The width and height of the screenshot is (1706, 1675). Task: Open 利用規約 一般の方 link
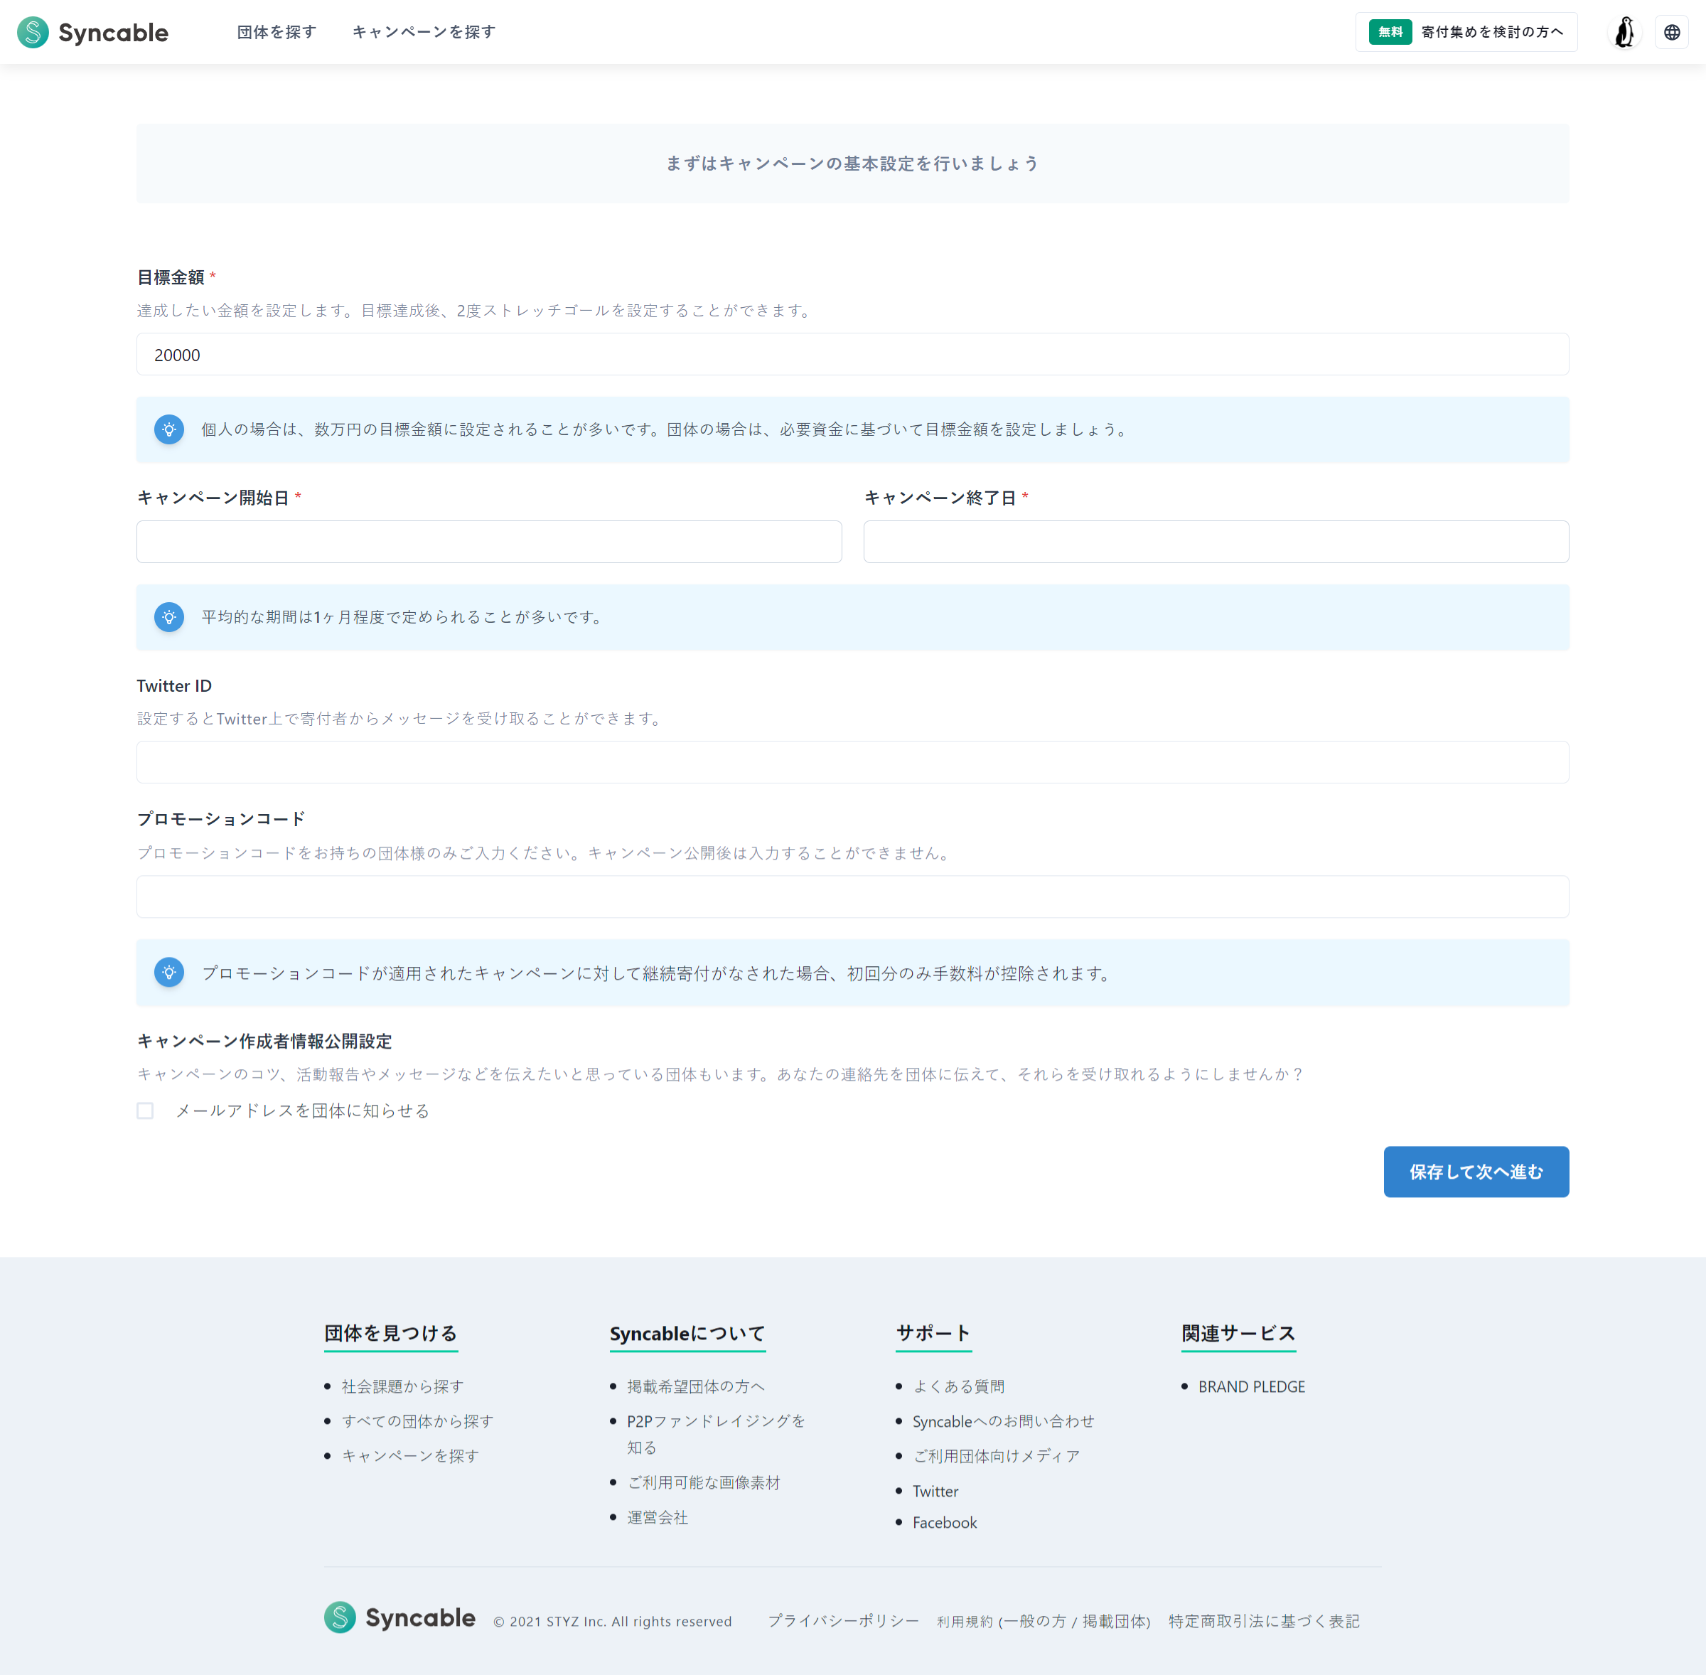coord(1035,1620)
